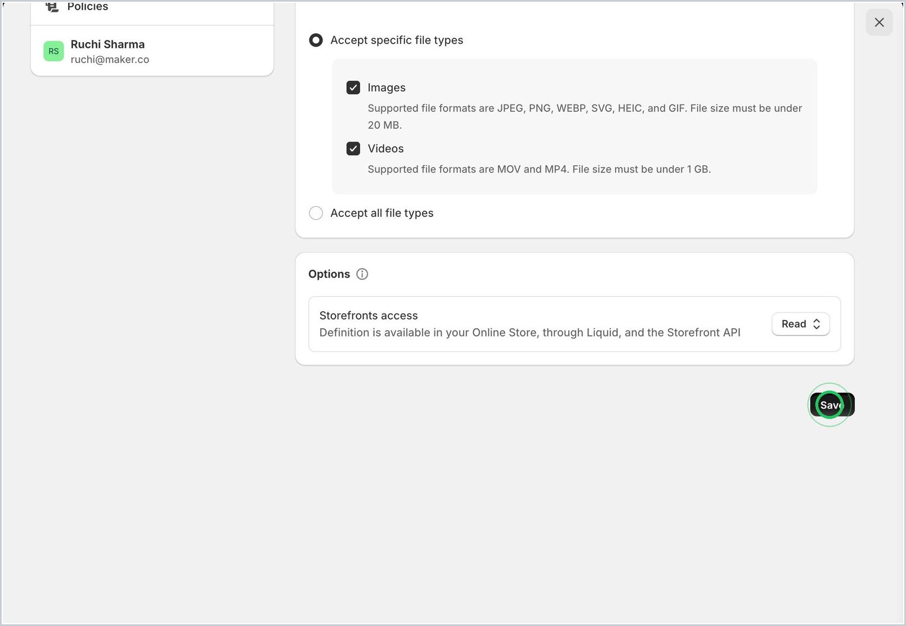Open the Ruchi Sharma account entry

[x=152, y=51]
